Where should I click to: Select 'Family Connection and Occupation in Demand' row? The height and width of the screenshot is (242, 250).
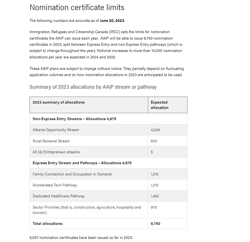72,174
